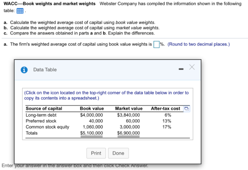Close the Data Table dialog with X

(192, 67)
